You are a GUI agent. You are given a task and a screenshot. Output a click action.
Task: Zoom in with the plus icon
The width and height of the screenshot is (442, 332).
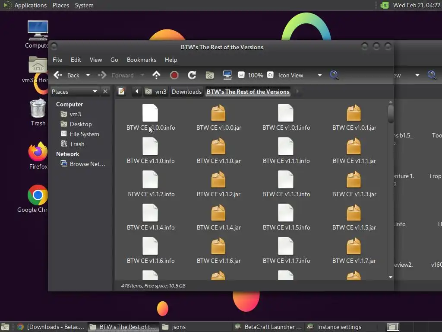pos(270,75)
